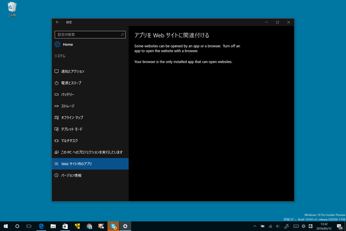The width and height of the screenshot is (346, 231).
Task: Click the volume speaker tray icon
Action: click(x=278, y=226)
